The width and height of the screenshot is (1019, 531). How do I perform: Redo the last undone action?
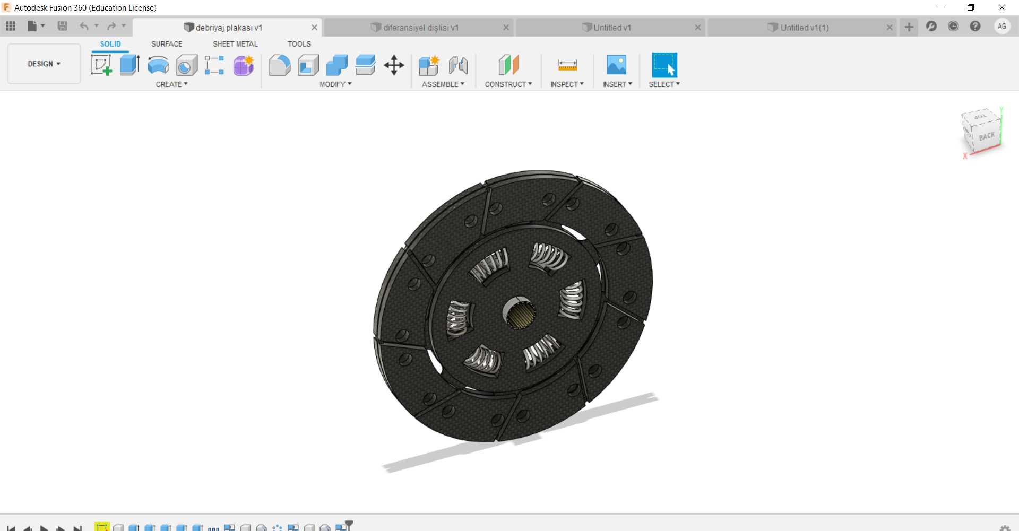pyautogui.click(x=111, y=26)
